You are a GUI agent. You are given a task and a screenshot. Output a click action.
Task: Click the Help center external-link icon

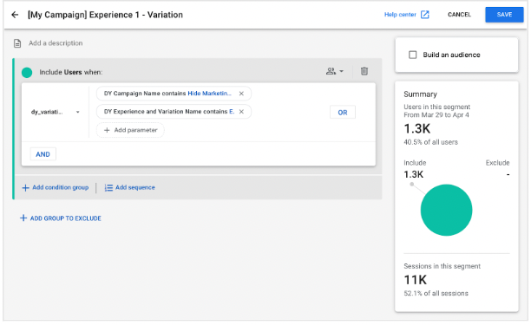click(424, 15)
